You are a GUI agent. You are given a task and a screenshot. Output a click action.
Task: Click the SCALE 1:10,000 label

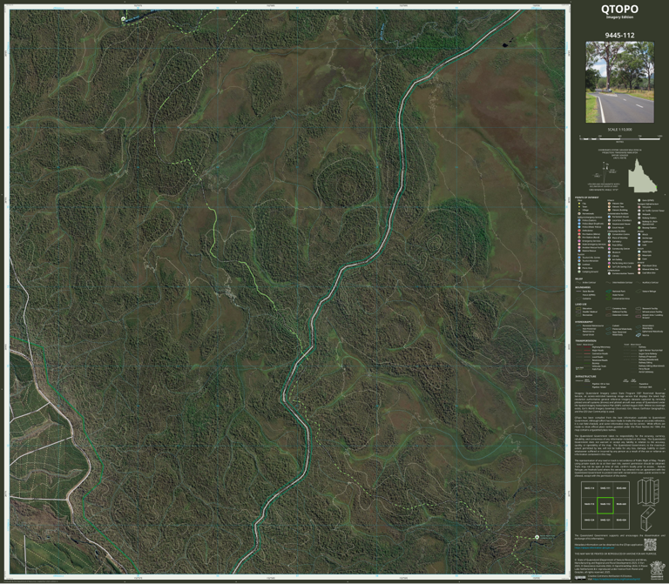coord(619,130)
